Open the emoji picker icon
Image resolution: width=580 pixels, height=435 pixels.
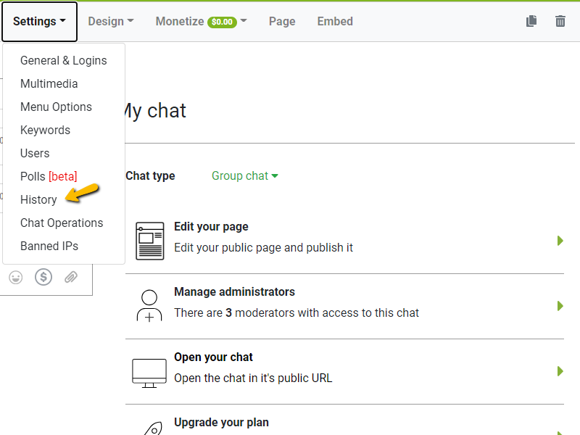click(15, 277)
